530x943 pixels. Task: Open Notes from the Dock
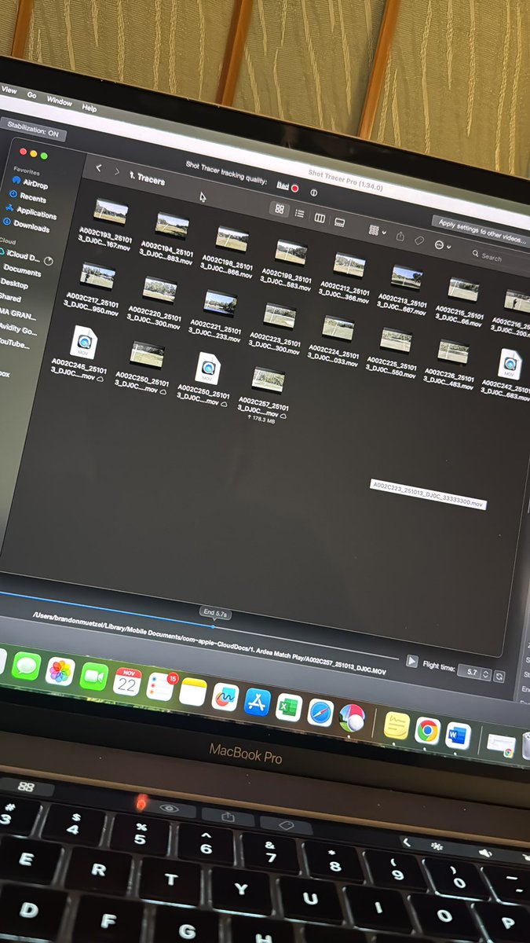(x=192, y=692)
